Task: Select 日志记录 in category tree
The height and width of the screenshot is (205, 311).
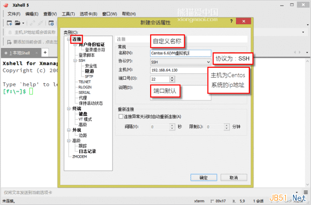Action: (87, 152)
